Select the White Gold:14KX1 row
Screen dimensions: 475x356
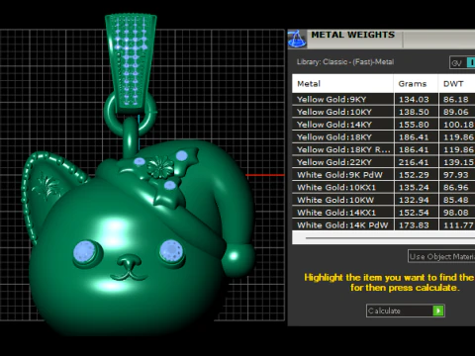point(383,213)
